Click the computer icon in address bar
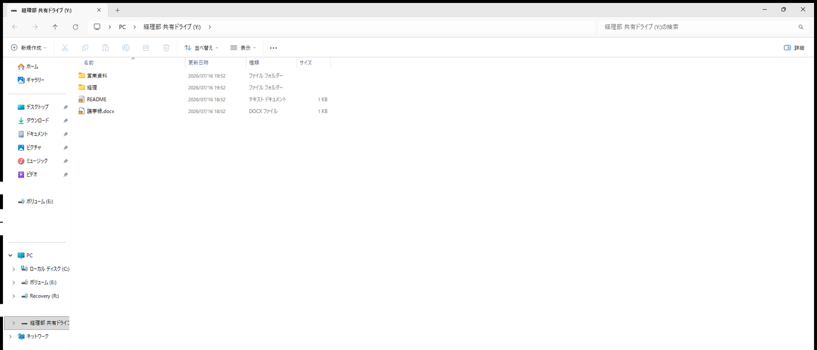 click(x=97, y=27)
